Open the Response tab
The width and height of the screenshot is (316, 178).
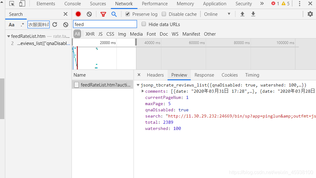tap(204, 75)
